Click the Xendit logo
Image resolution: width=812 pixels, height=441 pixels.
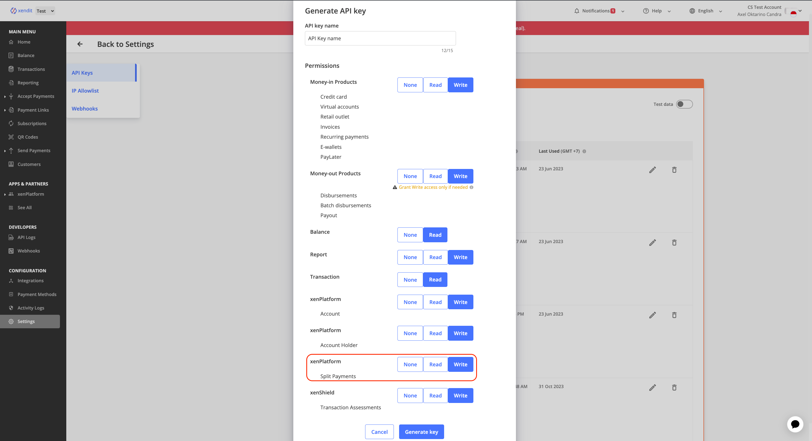[21, 11]
